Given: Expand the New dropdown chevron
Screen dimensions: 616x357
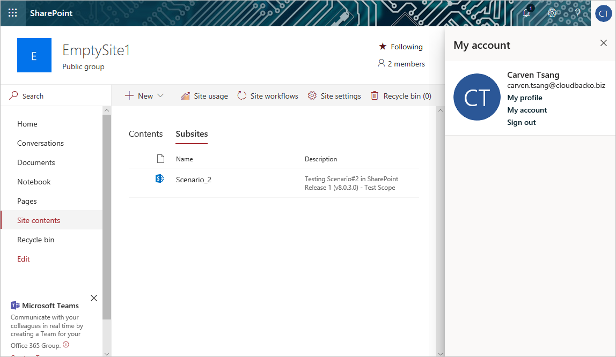Looking at the screenshot, I should 160,96.
